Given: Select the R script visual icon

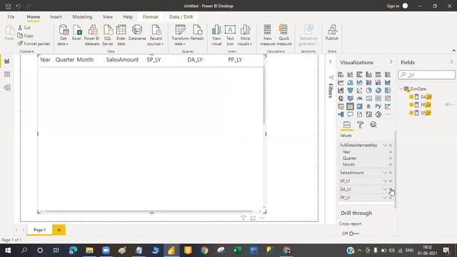Looking at the screenshot, I should [368, 106].
